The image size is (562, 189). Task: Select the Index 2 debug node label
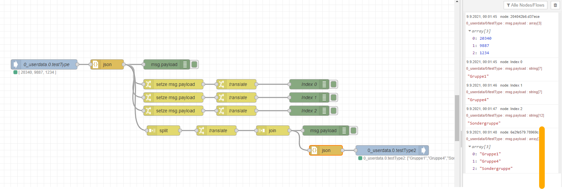tap(309, 111)
